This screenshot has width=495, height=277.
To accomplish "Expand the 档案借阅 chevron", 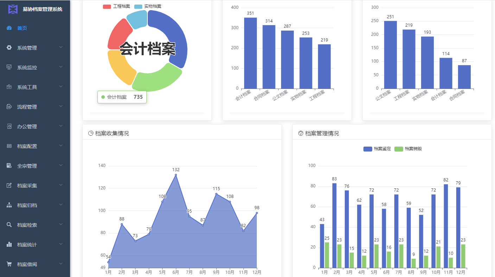I will click(x=61, y=264).
